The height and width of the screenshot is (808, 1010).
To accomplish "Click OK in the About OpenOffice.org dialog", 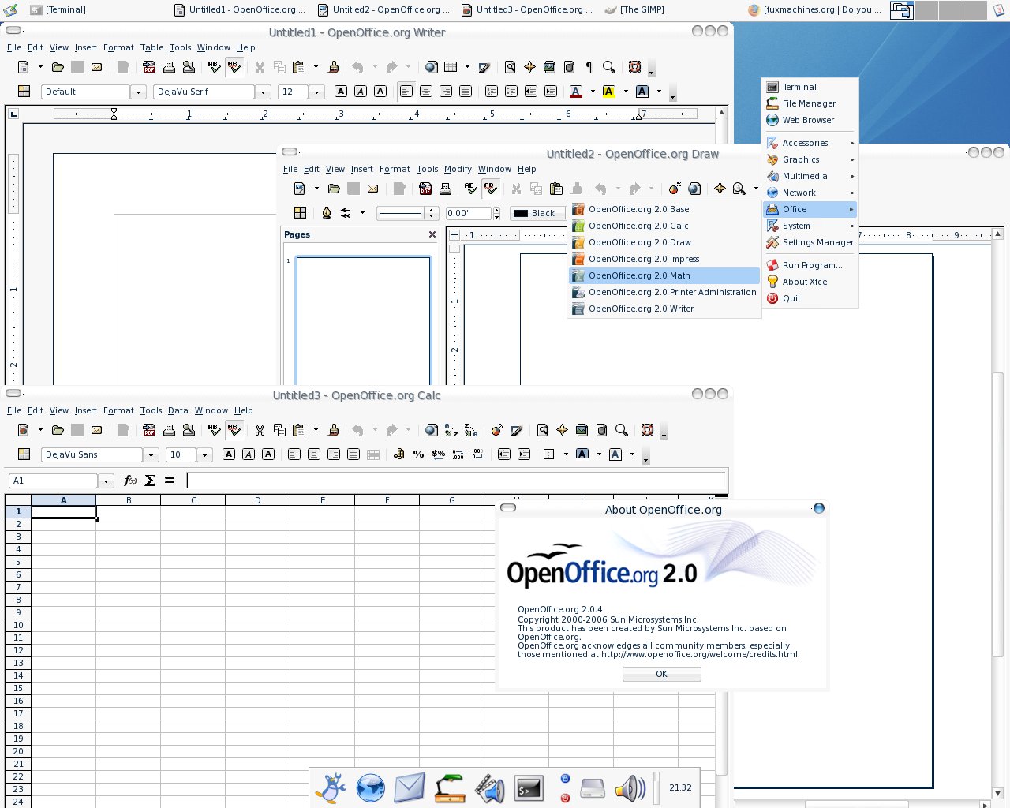I will click(x=661, y=674).
